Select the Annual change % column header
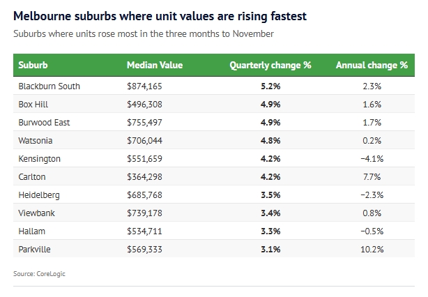The height and width of the screenshot is (297, 428). [x=372, y=65]
